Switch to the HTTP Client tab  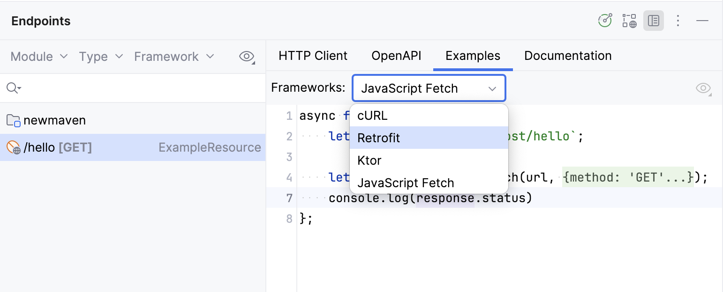313,55
